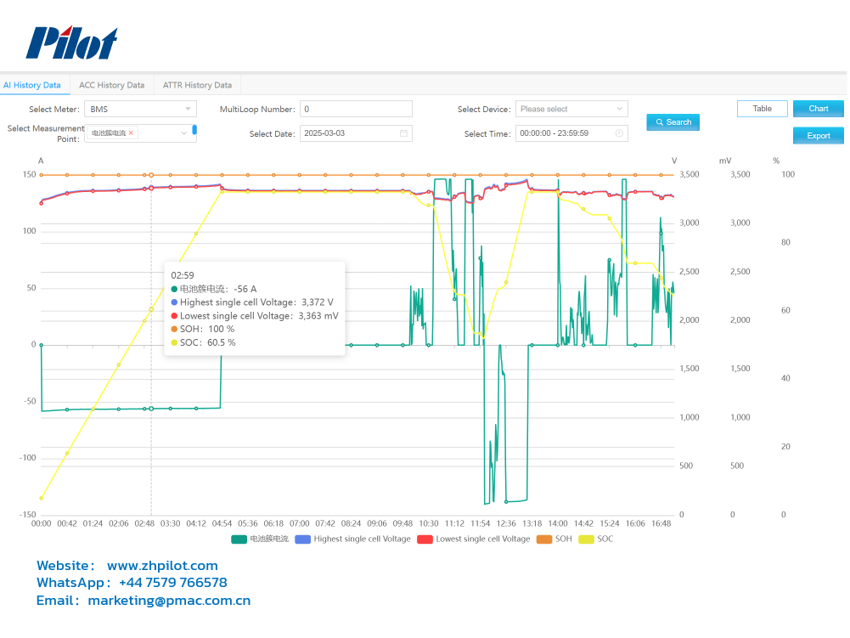Open the AI History Data tab

[x=32, y=85]
